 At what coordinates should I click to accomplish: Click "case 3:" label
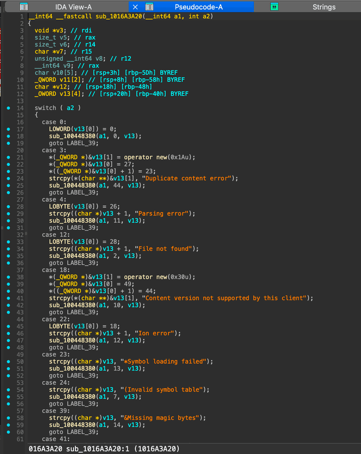pyautogui.click(x=54, y=150)
